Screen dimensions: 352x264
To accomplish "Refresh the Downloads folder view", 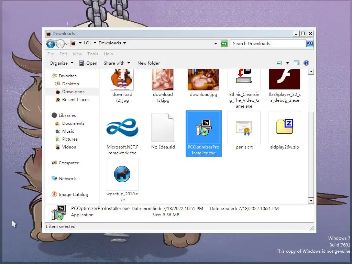I will 224,44.
